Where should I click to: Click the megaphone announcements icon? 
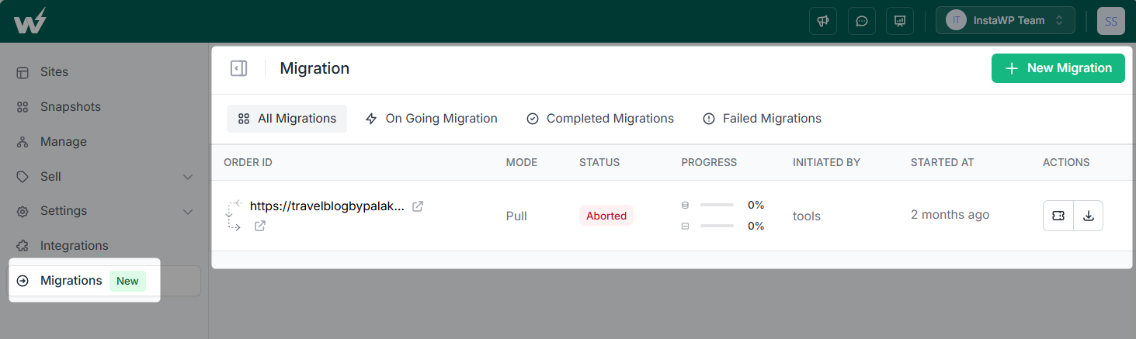[823, 21]
